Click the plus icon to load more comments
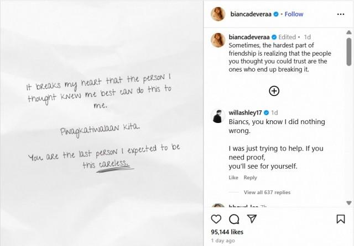This screenshot has height=246, width=354. click(274, 91)
